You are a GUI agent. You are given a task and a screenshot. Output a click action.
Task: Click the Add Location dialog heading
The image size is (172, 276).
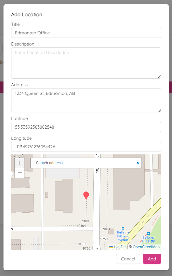(27, 14)
